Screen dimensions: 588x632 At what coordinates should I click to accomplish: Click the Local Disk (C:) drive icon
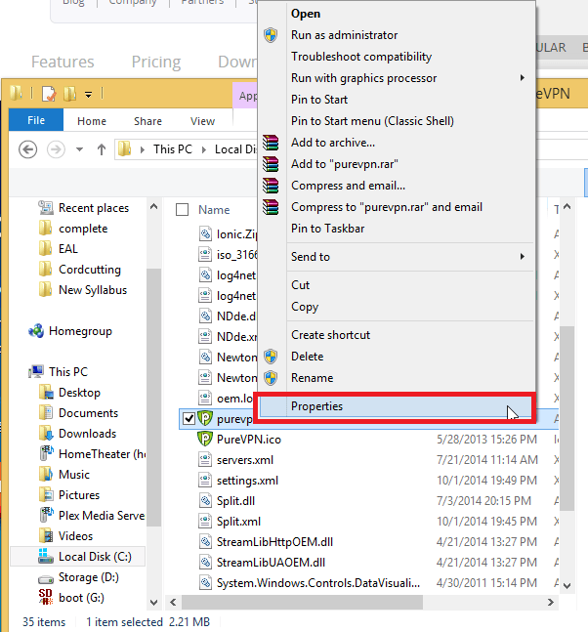[45, 557]
